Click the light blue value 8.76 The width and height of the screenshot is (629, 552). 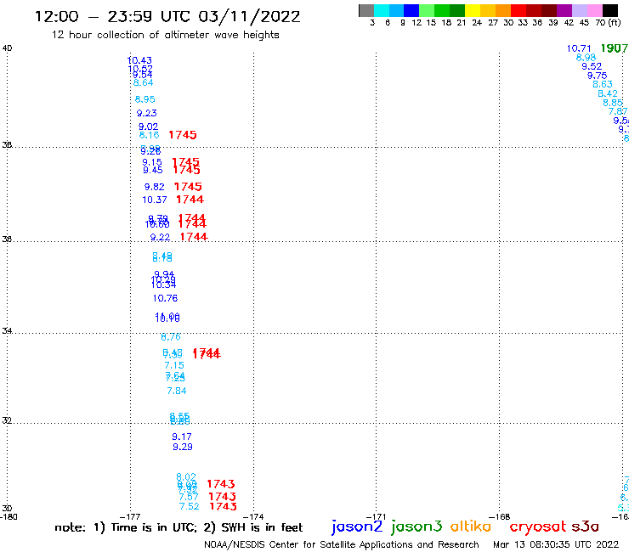coord(171,337)
